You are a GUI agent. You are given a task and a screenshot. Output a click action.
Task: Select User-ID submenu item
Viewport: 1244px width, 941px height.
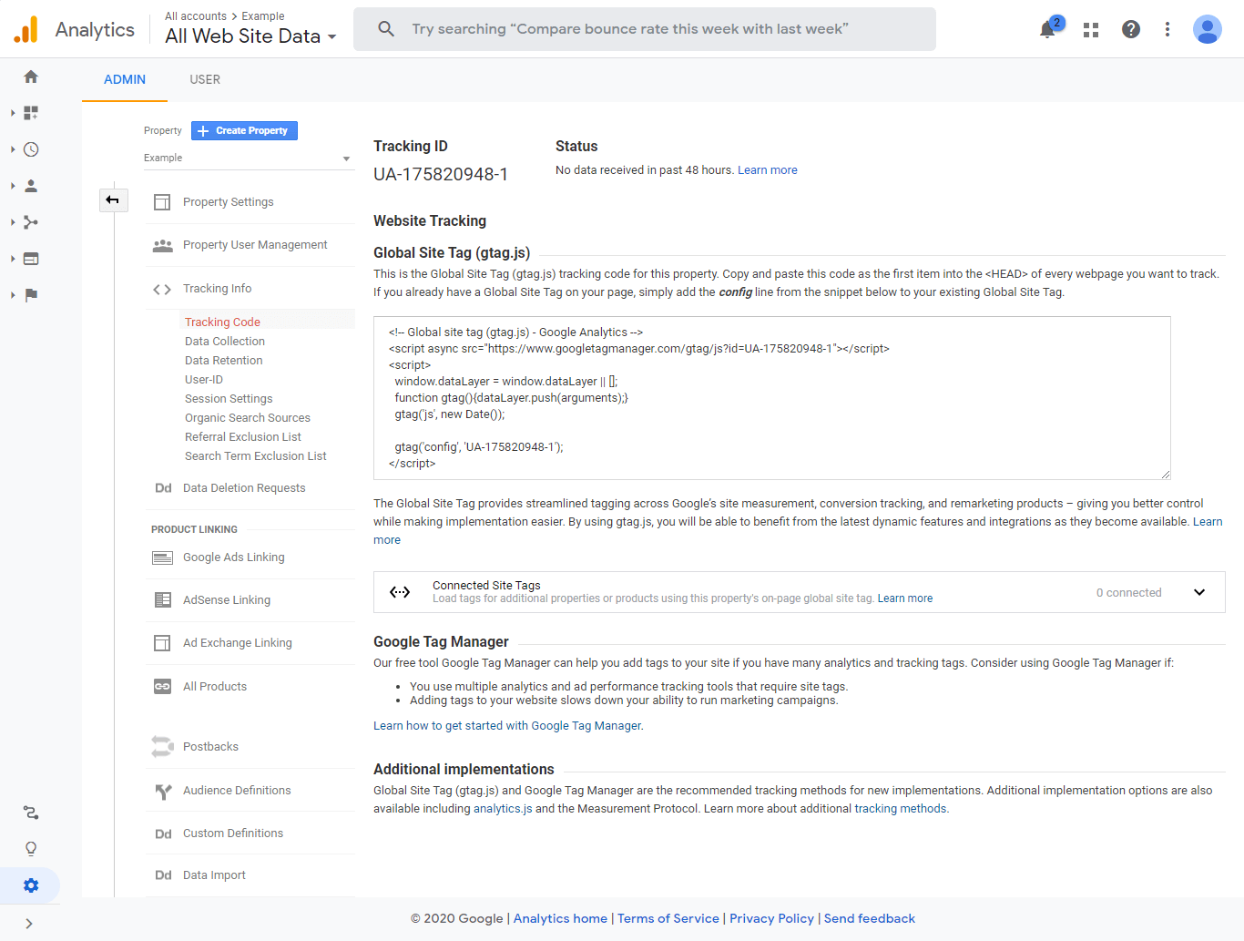point(204,379)
